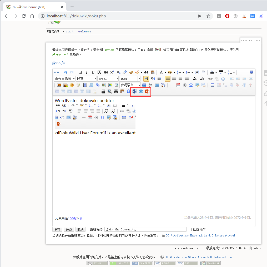Pick highlight color with the ab pencil icon

pyautogui.click(x=170, y=72)
